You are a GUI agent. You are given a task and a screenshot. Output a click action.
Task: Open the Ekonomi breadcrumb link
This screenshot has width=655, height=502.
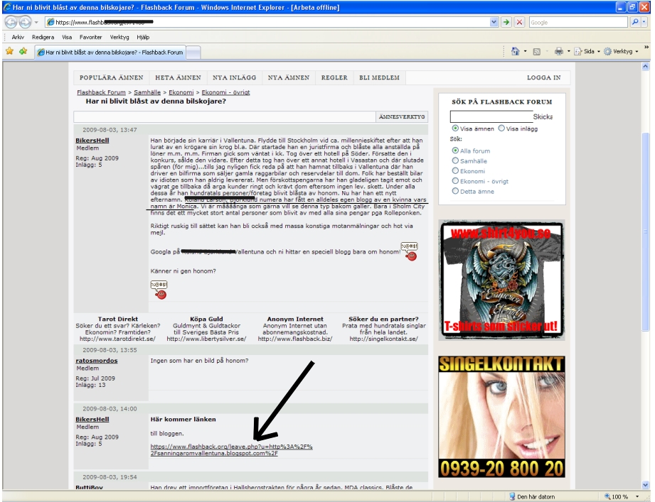point(181,92)
